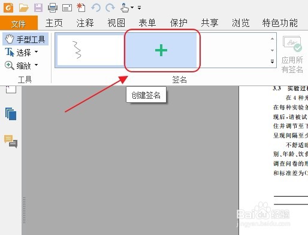Switch to the 注释 tab
Screen dimensions: 308x235
point(85,23)
